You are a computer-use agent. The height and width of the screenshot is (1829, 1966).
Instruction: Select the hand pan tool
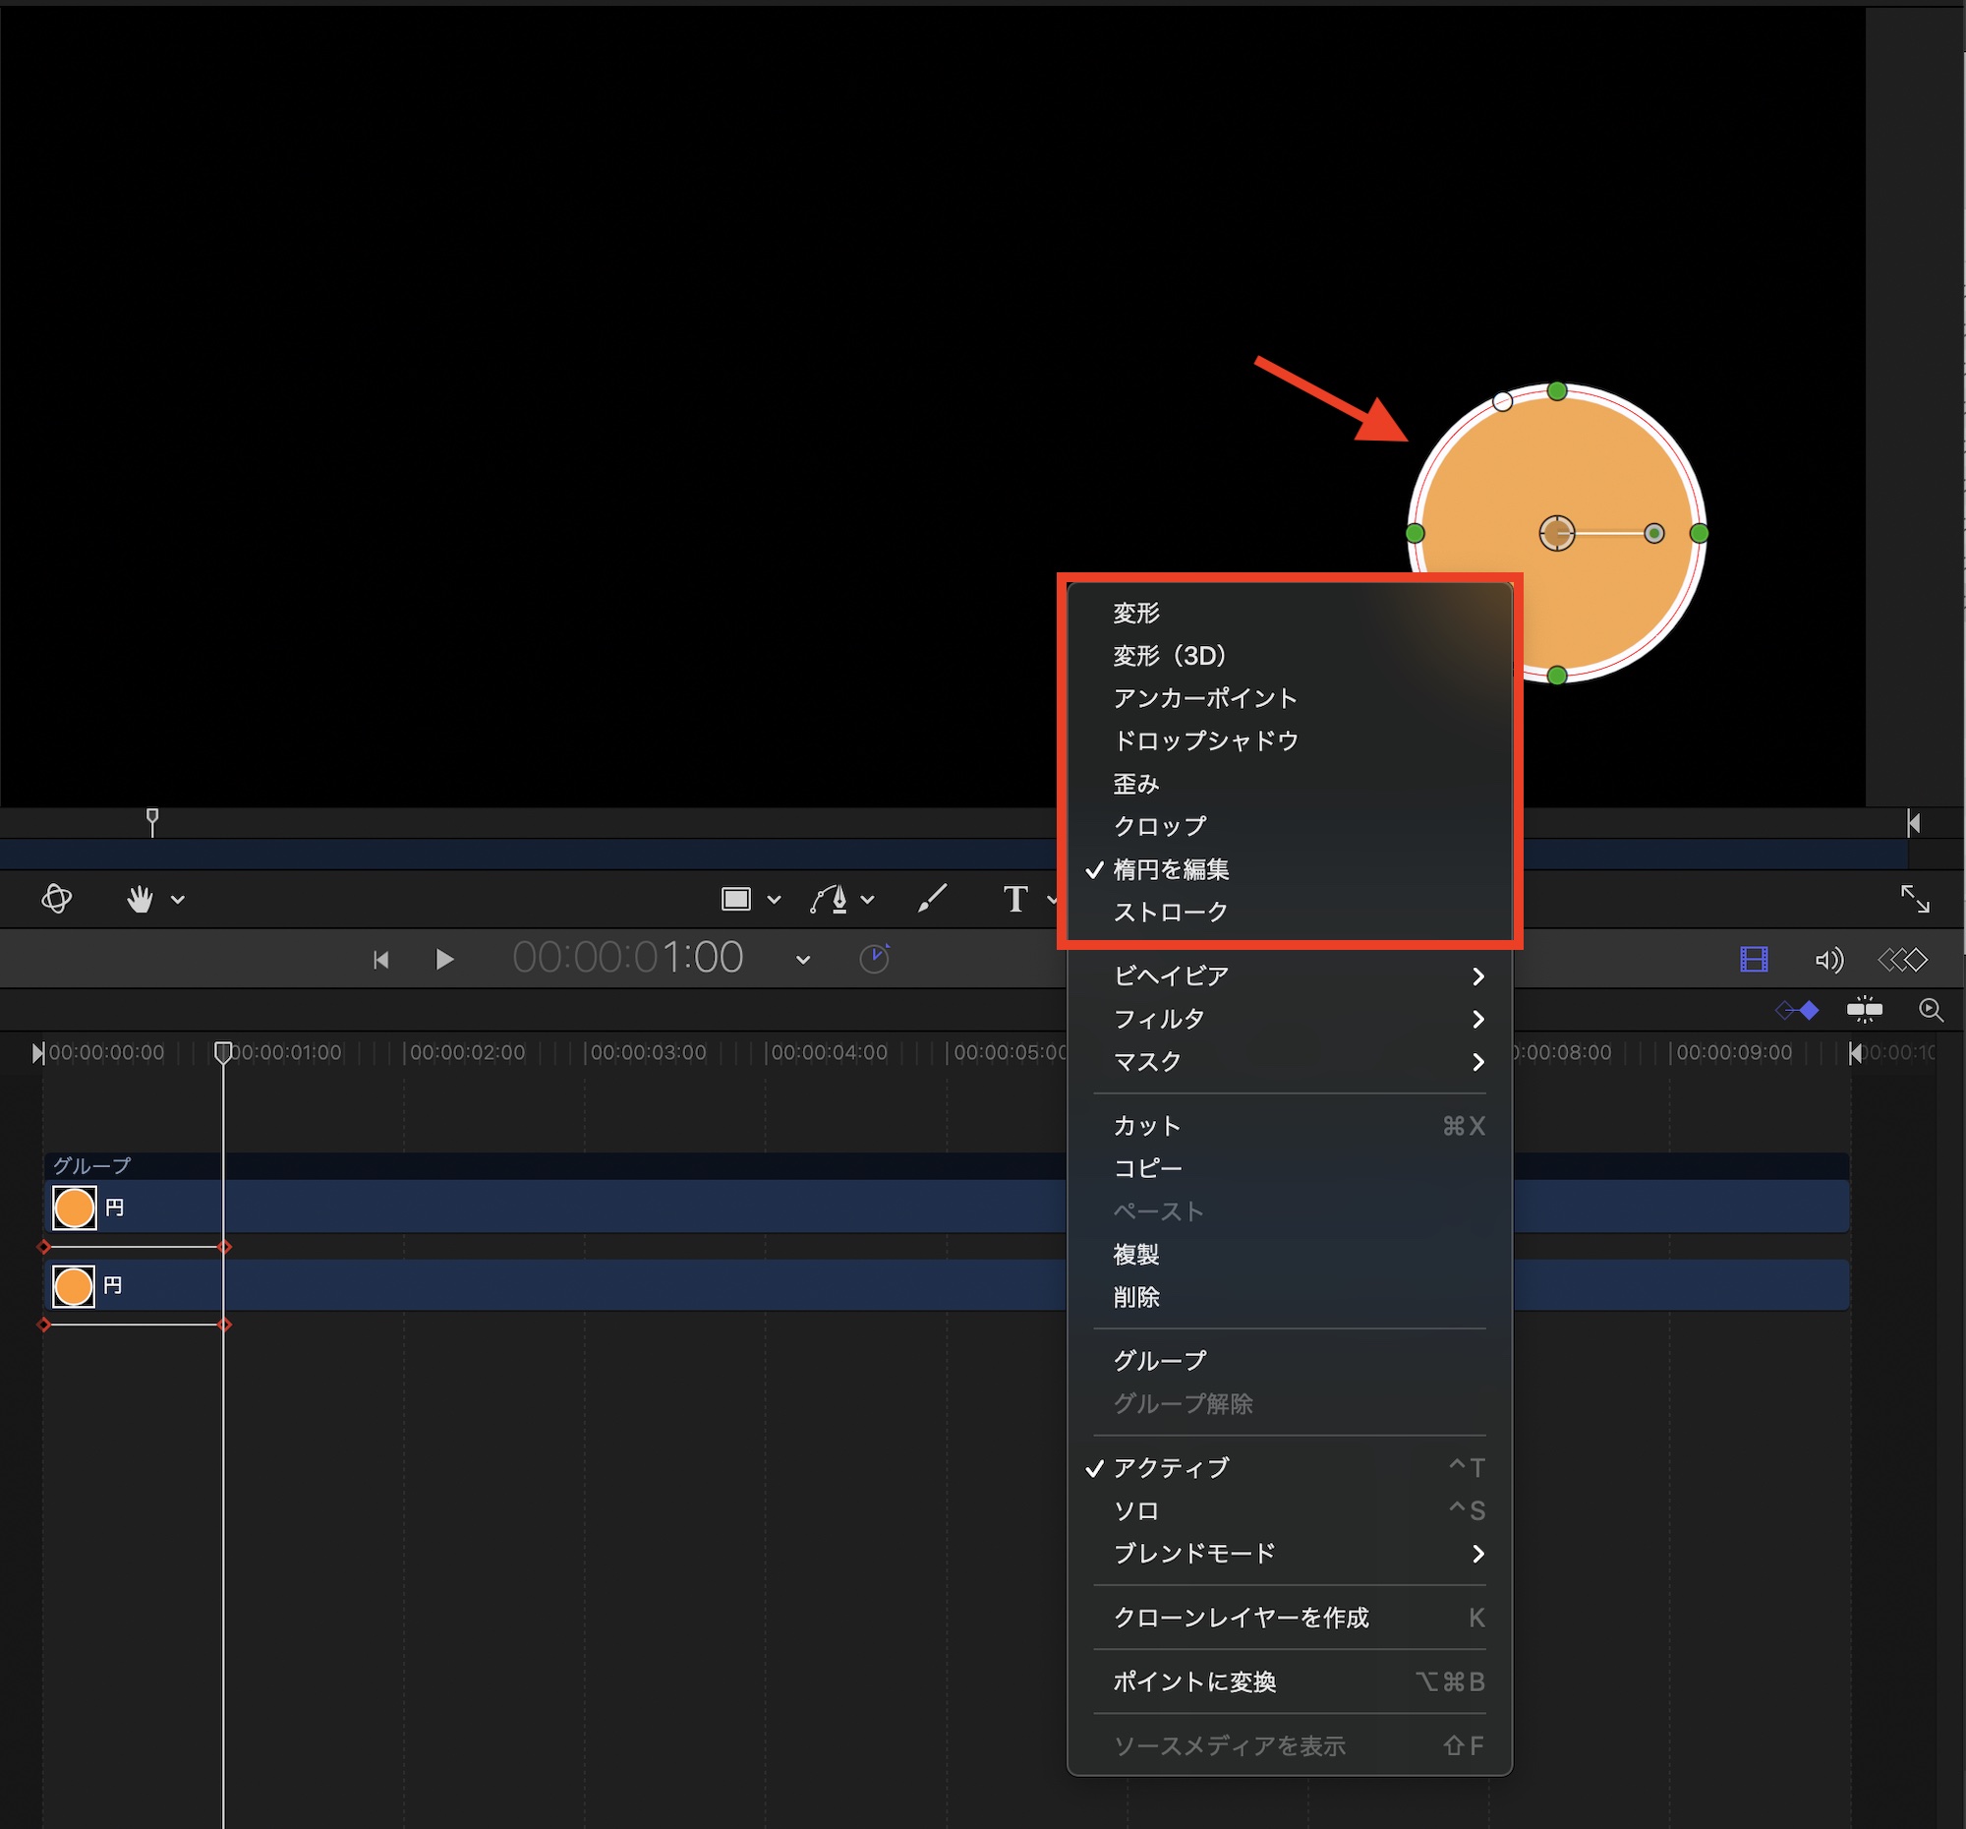click(140, 898)
